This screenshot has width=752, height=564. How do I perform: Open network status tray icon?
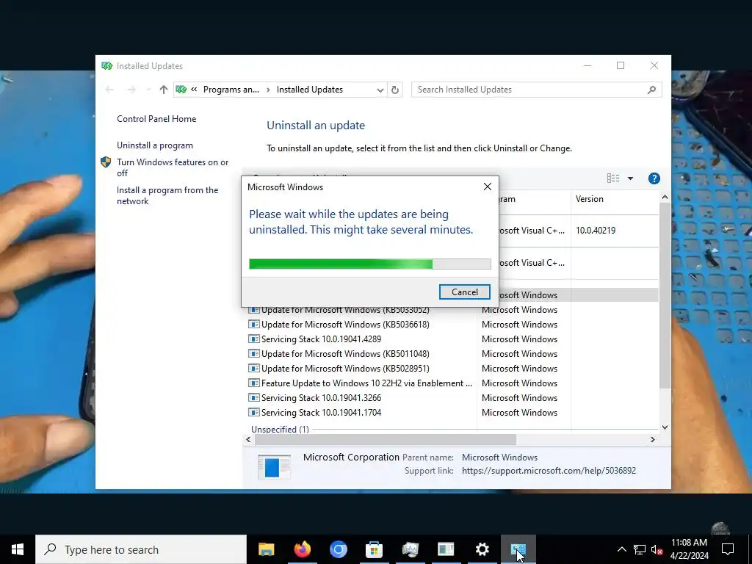[640, 549]
